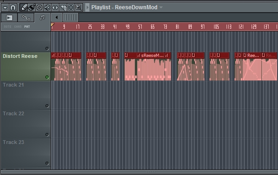This screenshot has width=278, height=175.
Task: Click bar 105 on the timeline ruler
Action: 216,27
